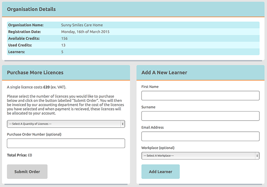Expand the Select A Workplace dropdown
This screenshot has width=267, height=187.
click(200, 156)
